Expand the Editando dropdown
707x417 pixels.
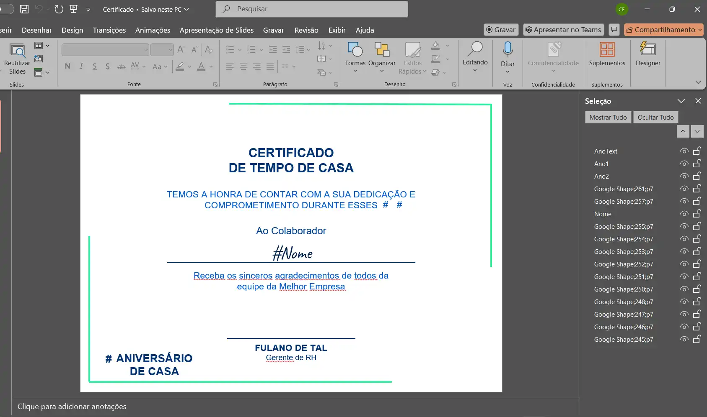pyautogui.click(x=475, y=70)
